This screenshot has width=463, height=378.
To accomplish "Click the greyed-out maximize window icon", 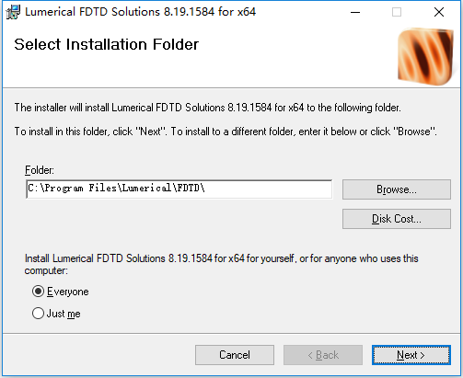I will click(397, 12).
